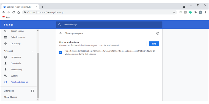Image resolution: width=209 pixels, height=104 pixels.
Task: Maximize the Chrome window
Action: click(198, 5)
